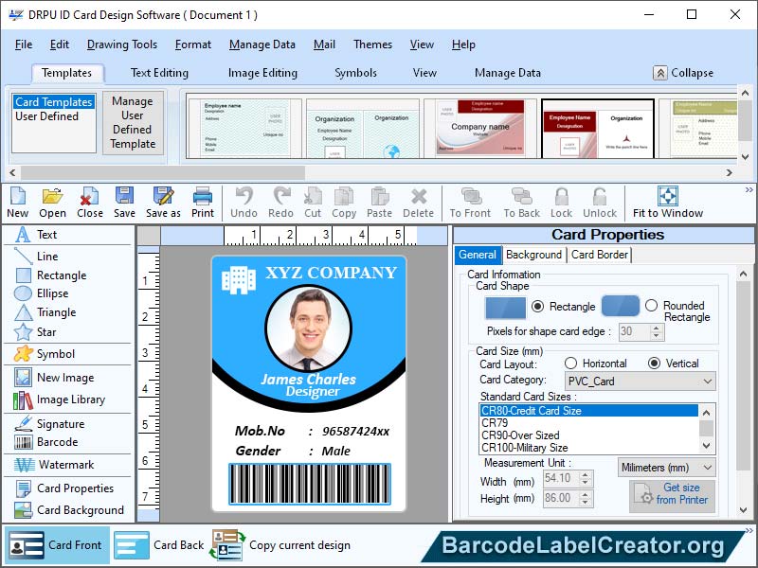The width and height of the screenshot is (758, 568).
Task: Switch to Text Editing ribbon tab
Action: [x=159, y=73]
